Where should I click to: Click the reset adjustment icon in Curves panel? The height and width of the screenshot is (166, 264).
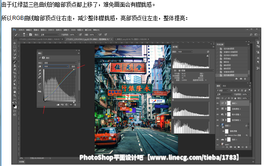(66, 105)
